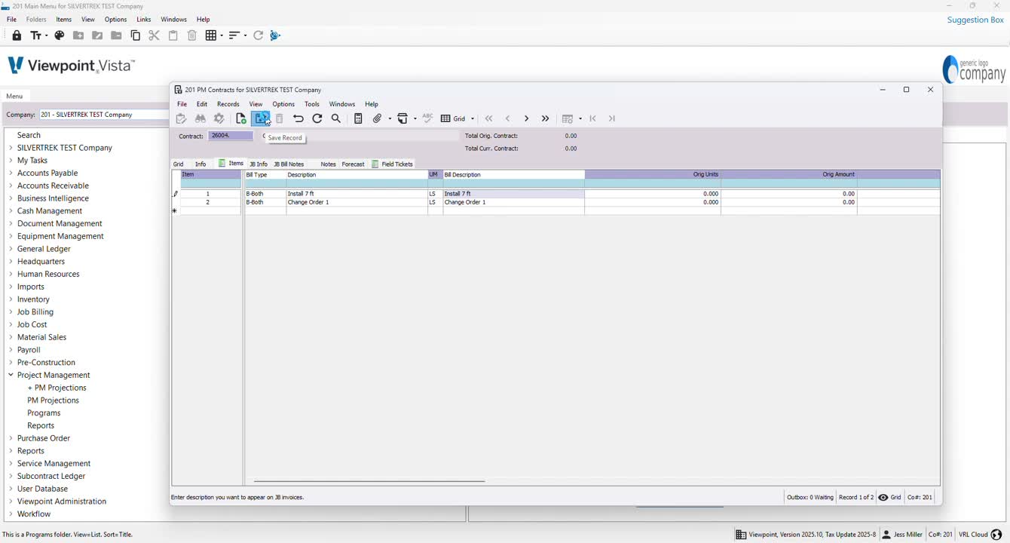Viewport: 1010px width, 543px height.
Task: Collapse the Project Management node
Action: (11, 375)
